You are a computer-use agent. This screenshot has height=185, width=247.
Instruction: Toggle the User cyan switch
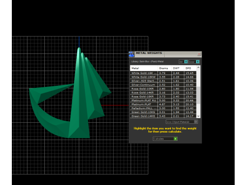[x=198, y=62]
